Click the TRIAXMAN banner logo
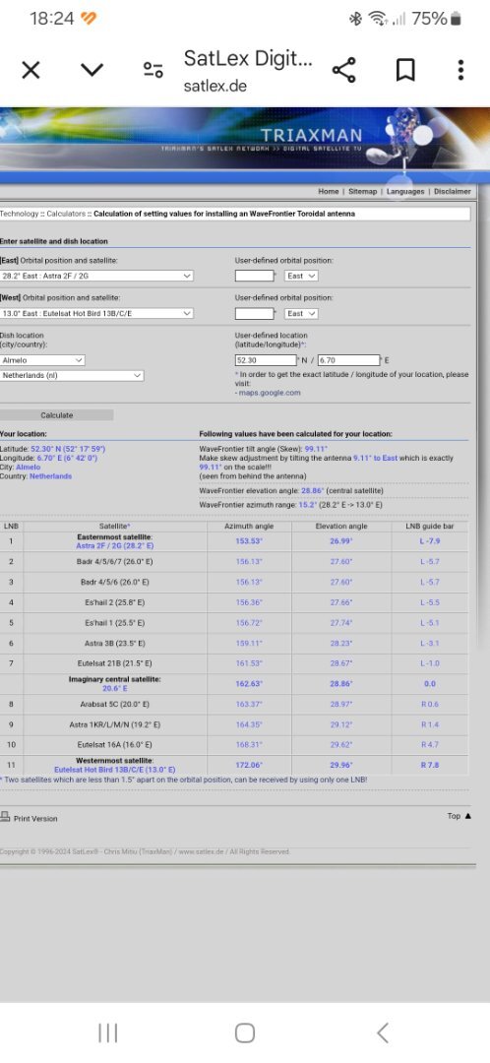The width and height of the screenshot is (490, 1063). [x=312, y=134]
